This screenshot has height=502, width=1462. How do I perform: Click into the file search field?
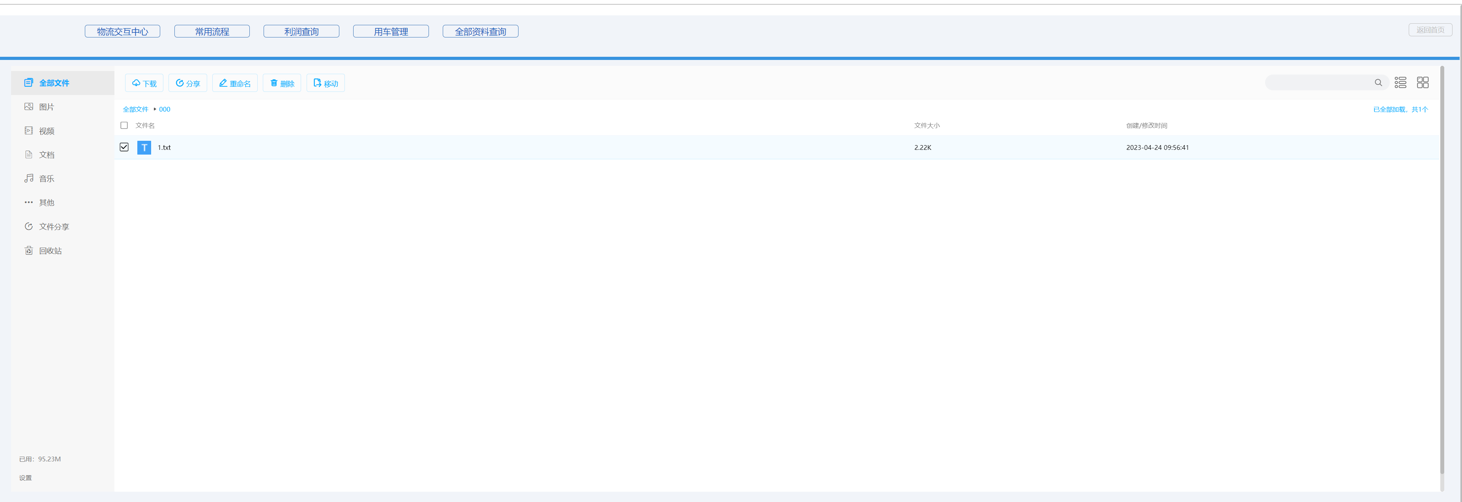pyautogui.click(x=1317, y=83)
